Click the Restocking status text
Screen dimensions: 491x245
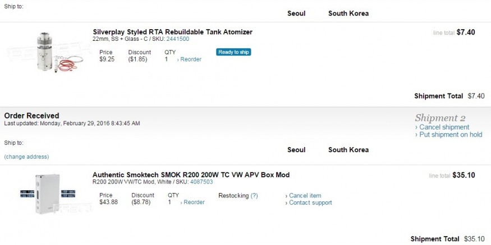(x=233, y=196)
